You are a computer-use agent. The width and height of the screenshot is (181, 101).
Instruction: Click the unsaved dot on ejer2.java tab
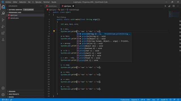coord(73,6)
